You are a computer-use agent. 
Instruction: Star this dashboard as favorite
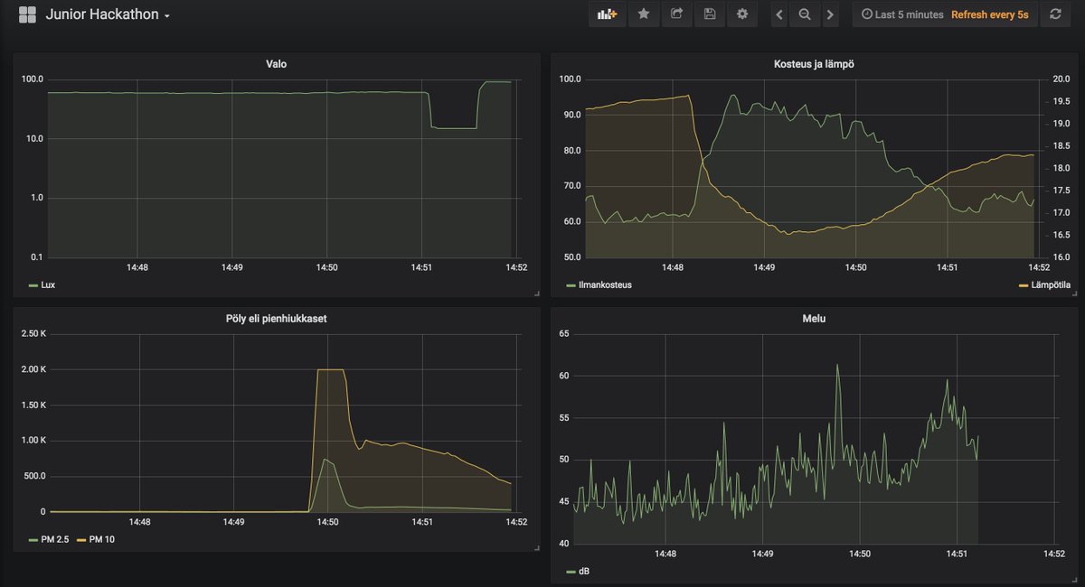pyautogui.click(x=644, y=14)
